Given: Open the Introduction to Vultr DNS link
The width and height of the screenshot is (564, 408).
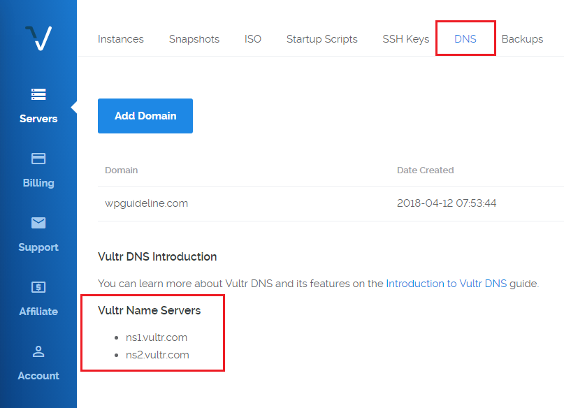Looking at the screenshot, I should point(447,284).
